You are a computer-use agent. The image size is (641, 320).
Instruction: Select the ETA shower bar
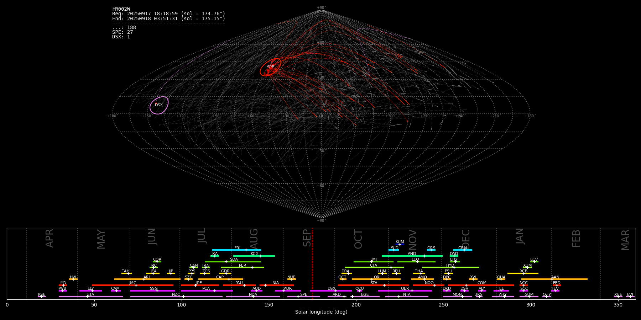[x=91, y=297]
